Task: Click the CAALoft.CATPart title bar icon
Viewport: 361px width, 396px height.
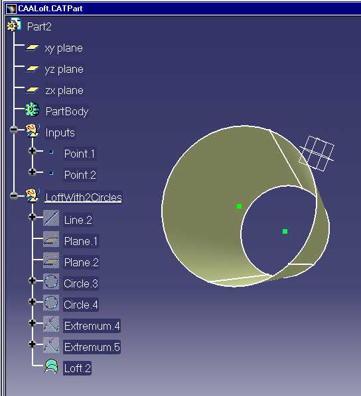Action: tap(11, 9)
